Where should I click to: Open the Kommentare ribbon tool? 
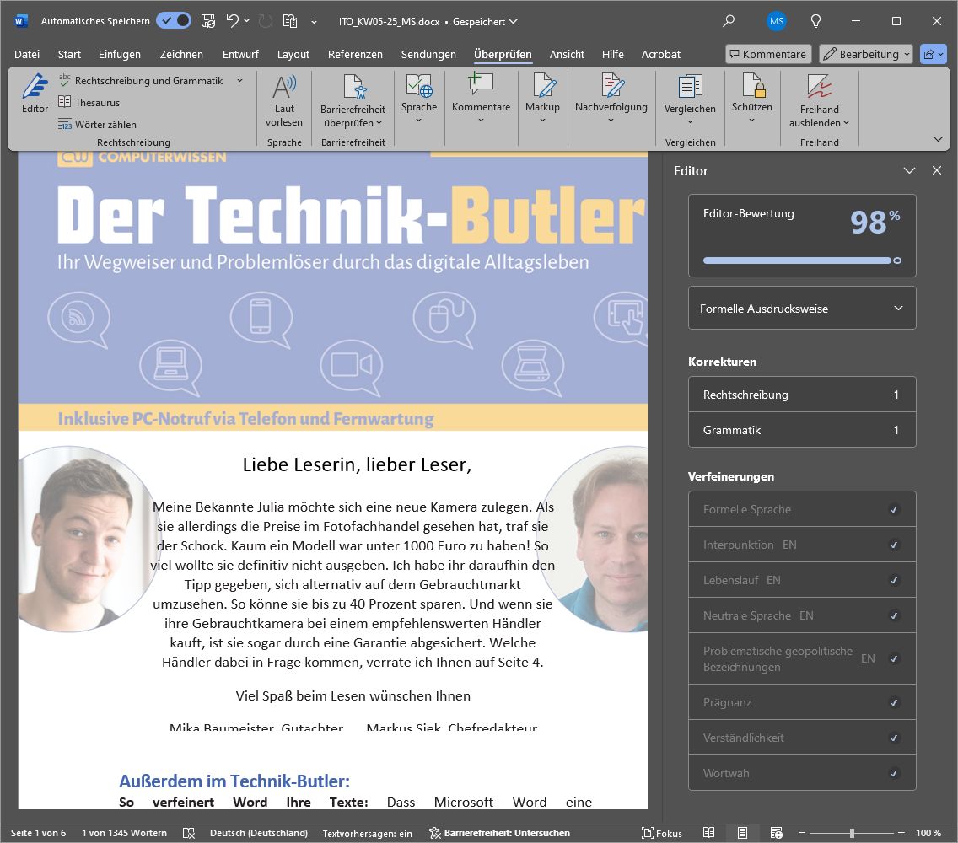pos(481,98)
